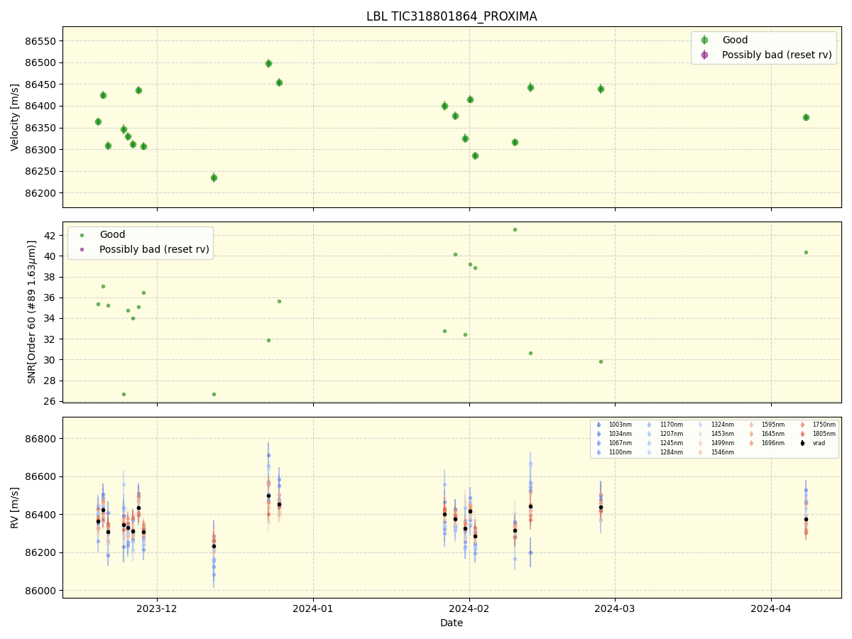Click the 'RV [m/s]' axis label
This screenshot has width=852, height=639.
(x=15, y=507)
